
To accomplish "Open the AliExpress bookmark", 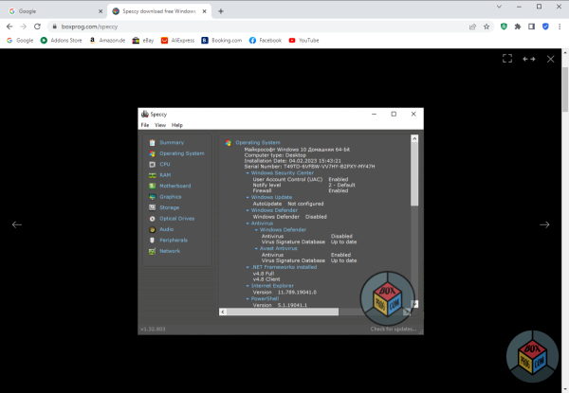I will (x=178, y=40).
